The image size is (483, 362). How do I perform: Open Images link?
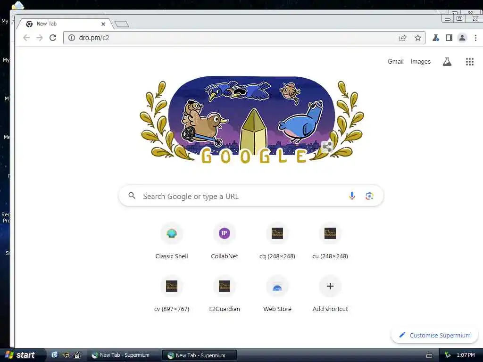(420, 61)
